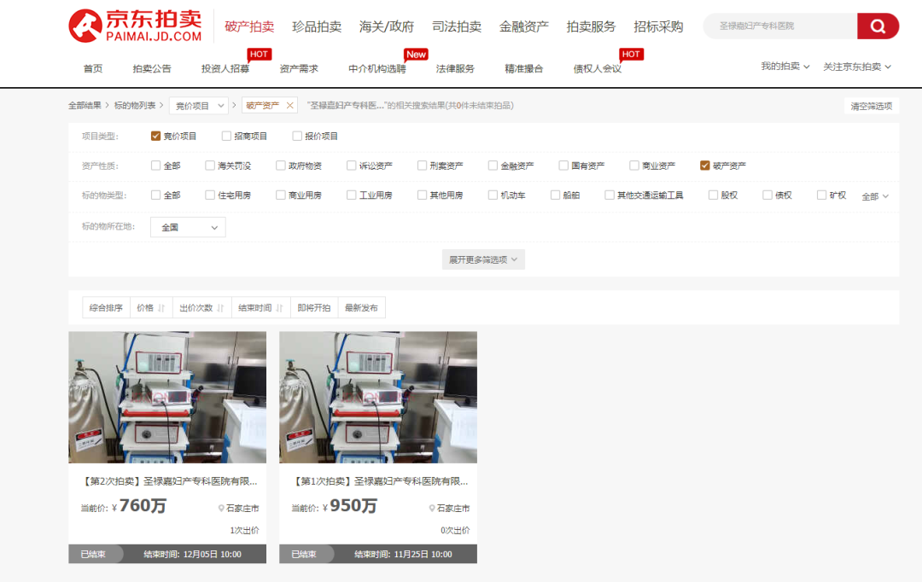922x582 pixels.
Task: Check the 招商项目 checkbox
Action: coord(226,137)
